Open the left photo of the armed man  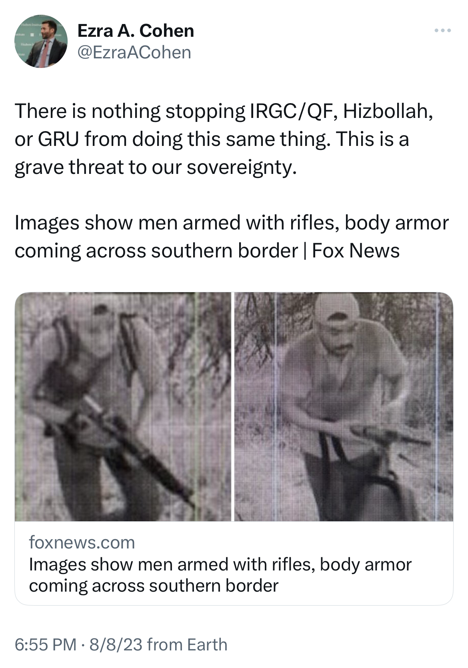click(x=123, y=407)
